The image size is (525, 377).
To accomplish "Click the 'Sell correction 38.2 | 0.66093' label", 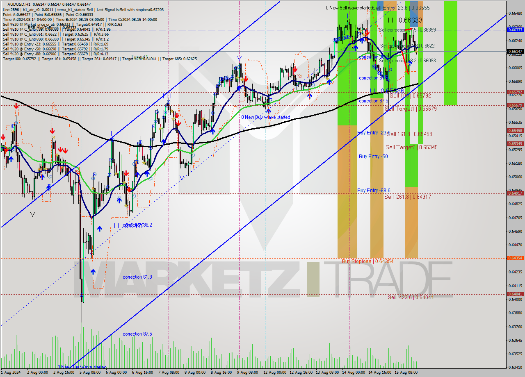I will point(407,61).
